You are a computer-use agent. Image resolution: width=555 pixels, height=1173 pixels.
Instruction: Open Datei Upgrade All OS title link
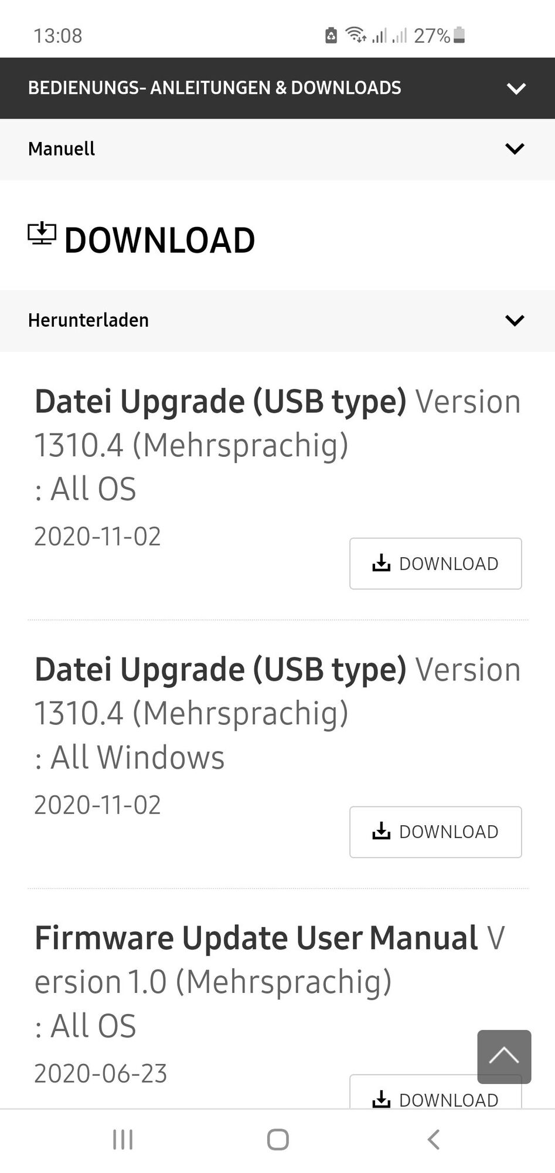click(x=220, y=402)
